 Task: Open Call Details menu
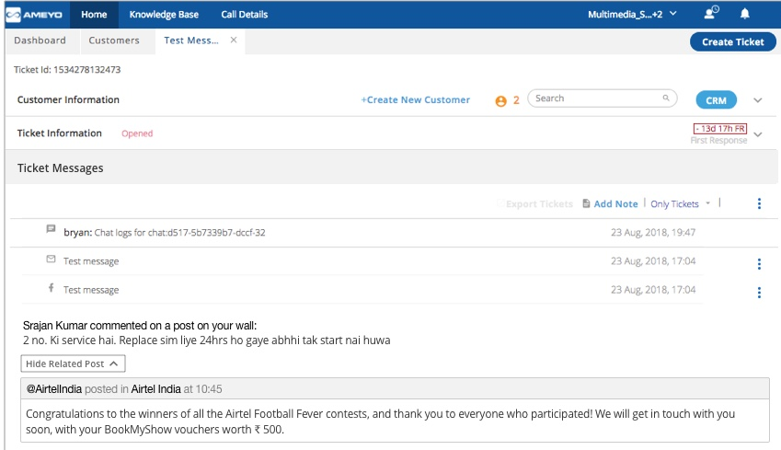[245, 15]
